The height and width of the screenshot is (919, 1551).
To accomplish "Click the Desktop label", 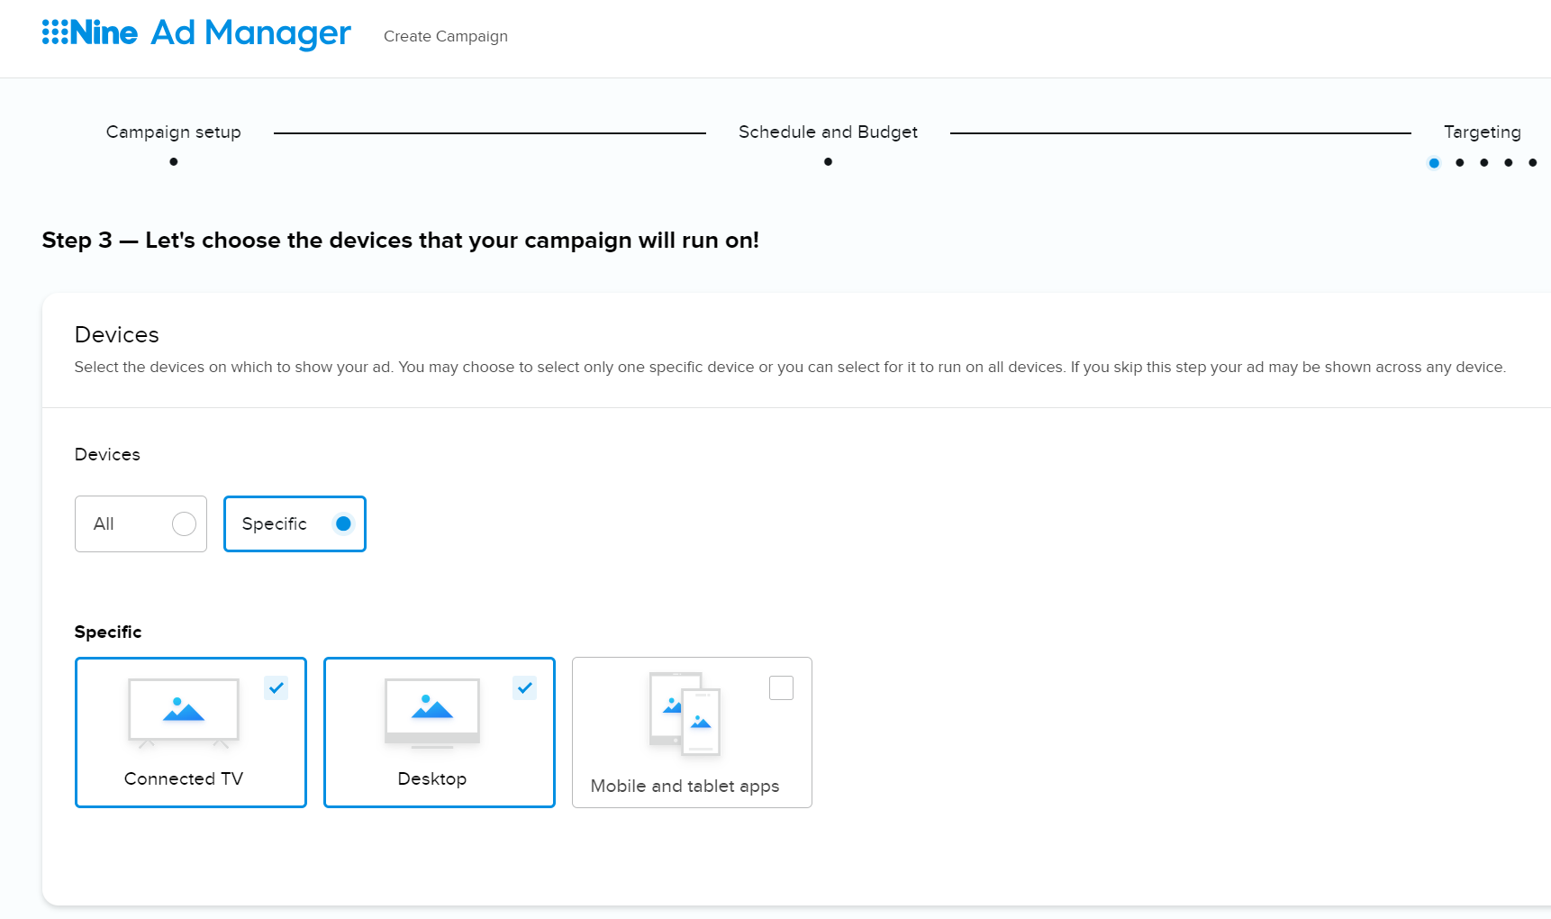I will click(x=432, y=778).
